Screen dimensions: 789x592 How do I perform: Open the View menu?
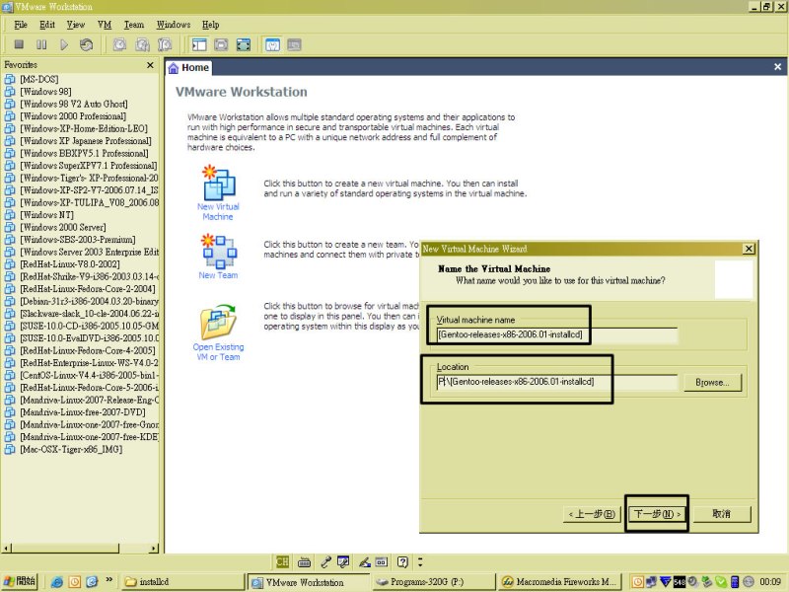click(x=76, y=25)
